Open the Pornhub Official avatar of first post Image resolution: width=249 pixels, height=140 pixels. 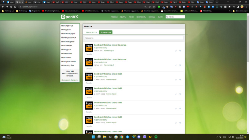(x=89, y=48)
